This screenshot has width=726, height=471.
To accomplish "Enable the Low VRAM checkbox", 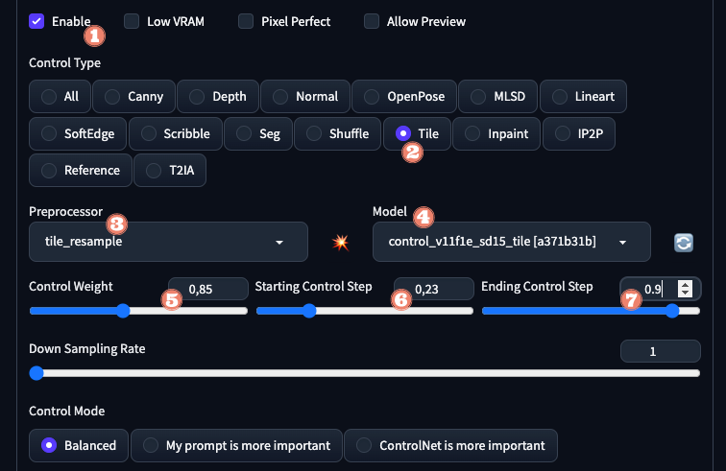I will point(132,21).
